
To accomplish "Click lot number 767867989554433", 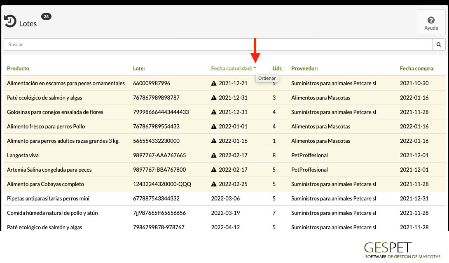I will pyautogui.click(x=156, y=126).
